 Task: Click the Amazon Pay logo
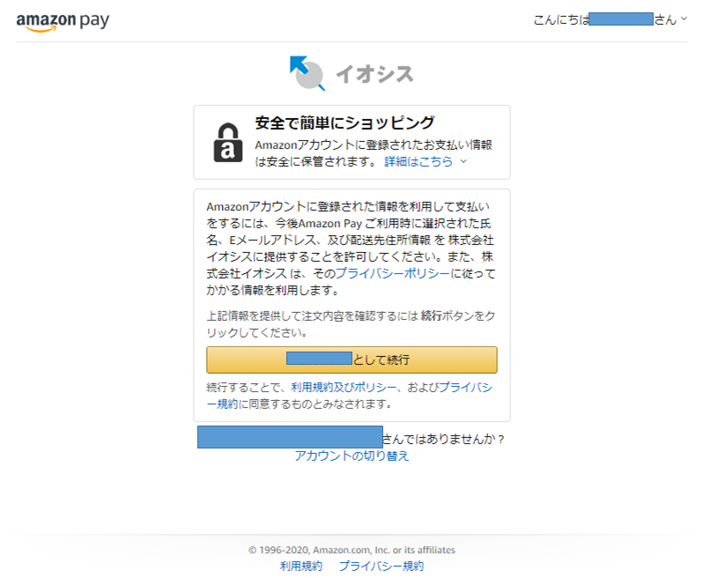point(63,21)
